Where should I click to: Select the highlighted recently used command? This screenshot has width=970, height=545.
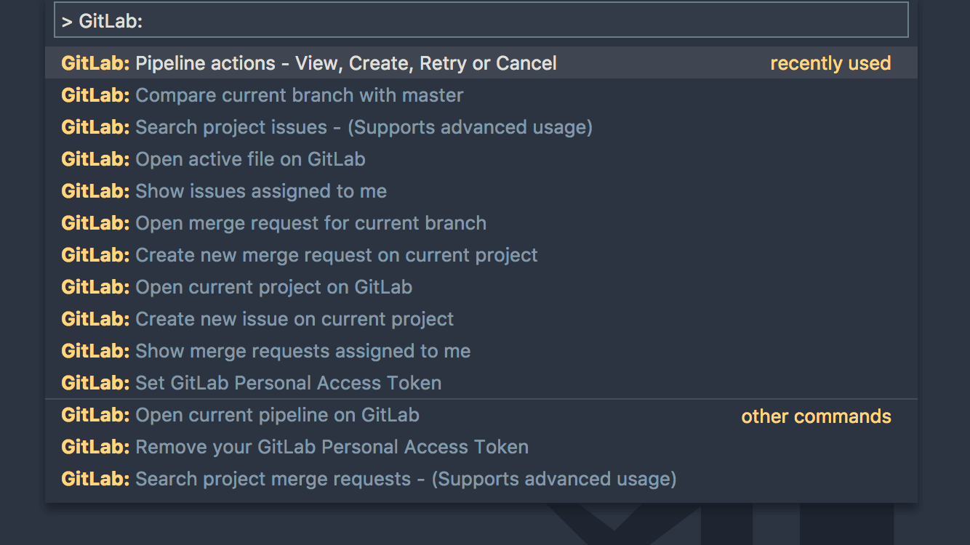click(x=345, y=63)
